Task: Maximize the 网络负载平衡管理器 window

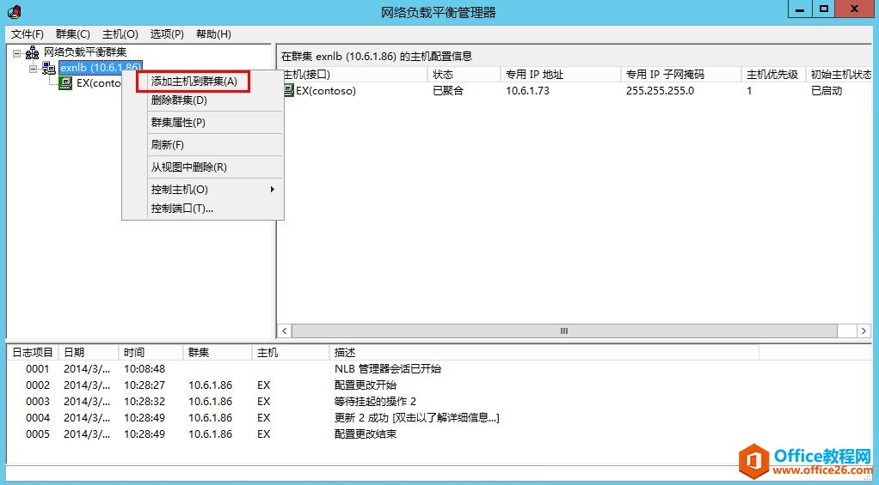Action: tap(823, 9)
